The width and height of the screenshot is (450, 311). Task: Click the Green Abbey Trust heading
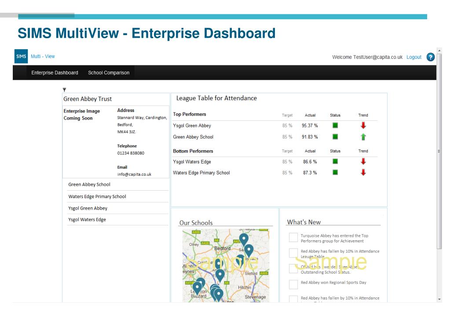tap(88, 99)
